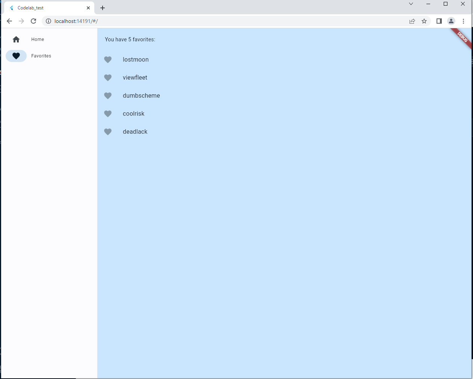Click the heart icon next to deadlack

coord(108,131)
